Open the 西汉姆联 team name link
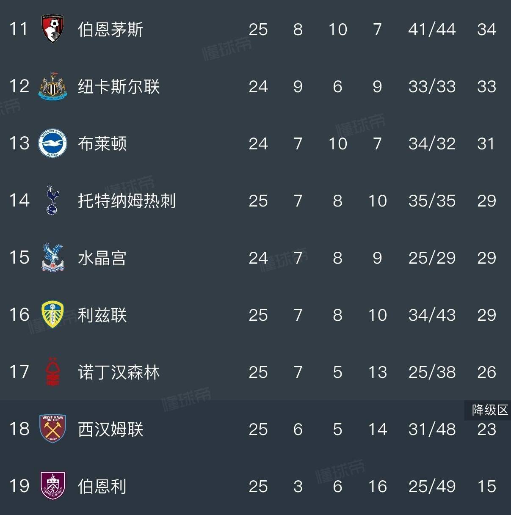The height and width of the screenshot is (515, 511). click(110, 429)
